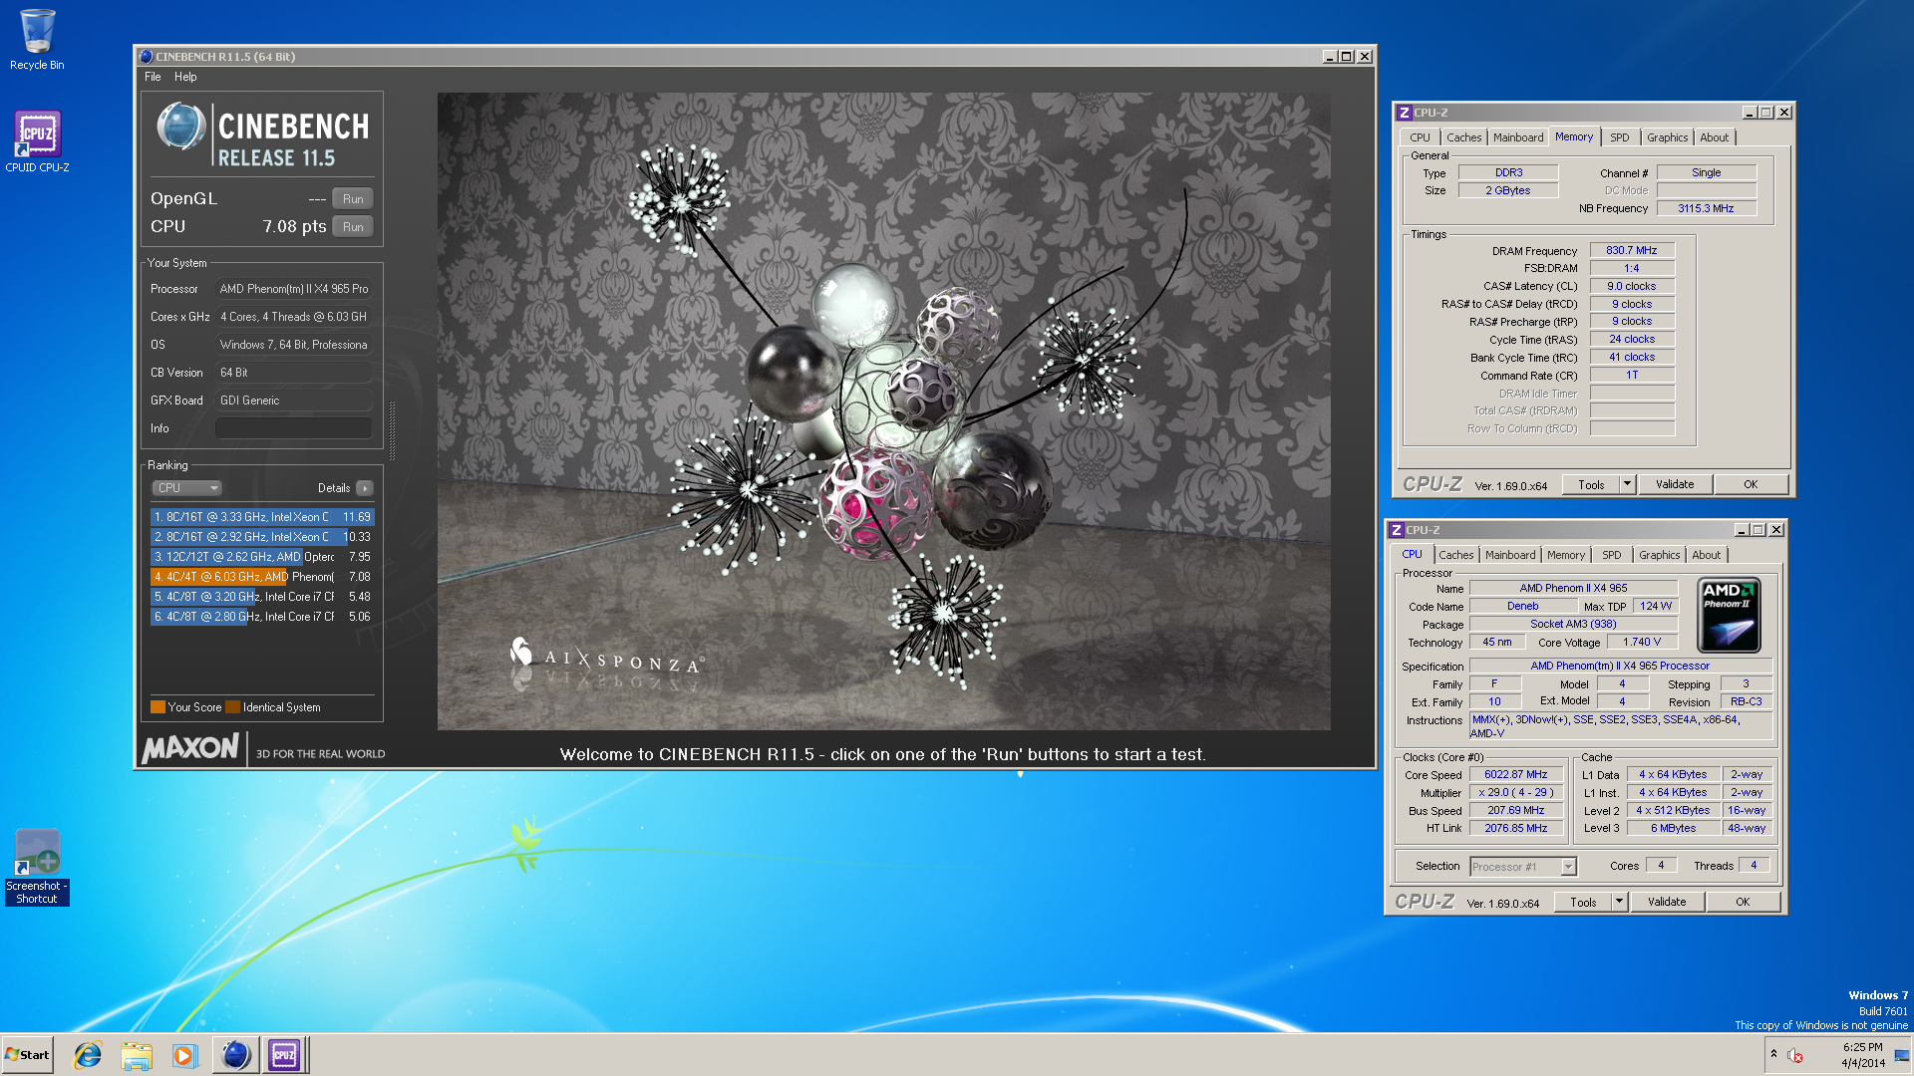Viewport: 1914px width, 1076px height.
Task: Click Validate in upper CPU-Z window
Action: point(1675,485)
